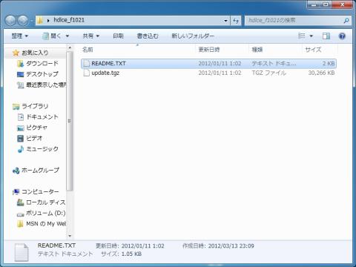The width and height of the screenshot is (356, 267).
Task: Toggle the preview pane button
Action: coord(326,36)
